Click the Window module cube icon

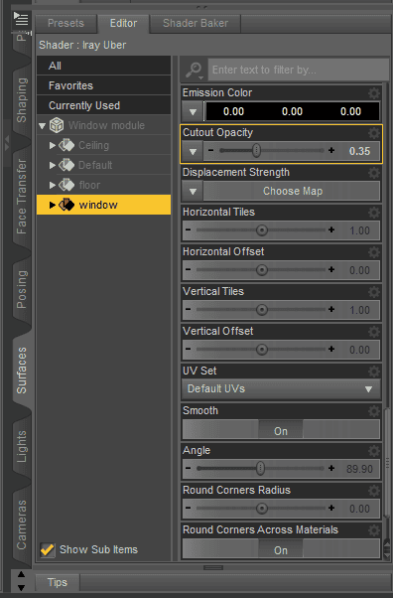tap(57, 125)
